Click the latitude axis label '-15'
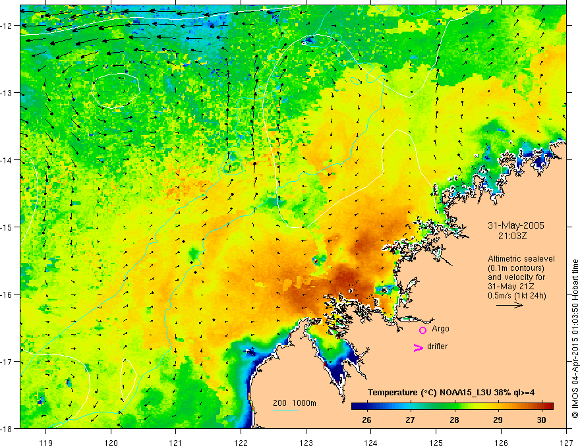The width and height of the screenshot is (580, 448). pos(7,227)
